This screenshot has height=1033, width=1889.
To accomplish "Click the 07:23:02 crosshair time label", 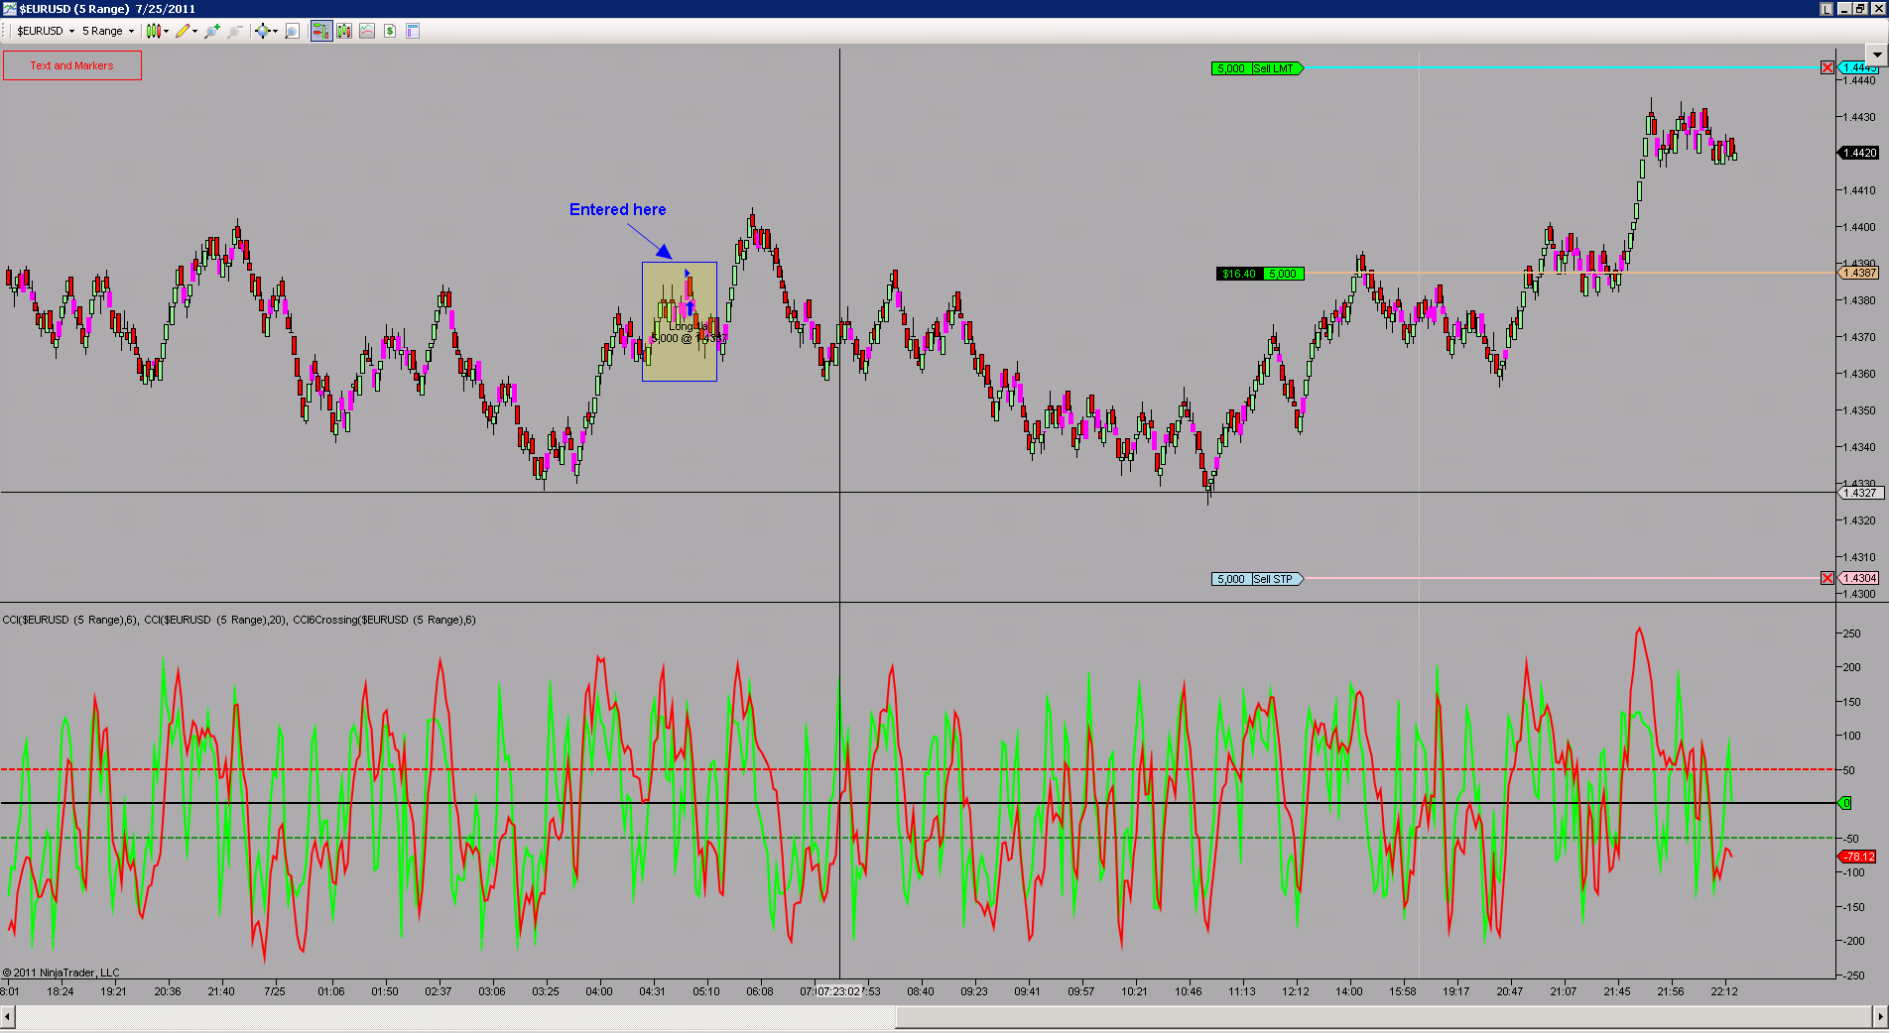I will (838, 991).
